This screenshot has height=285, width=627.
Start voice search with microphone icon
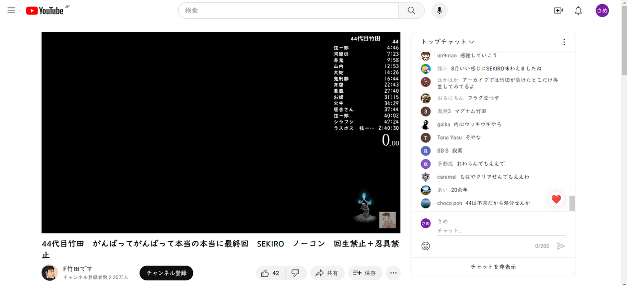(439, 10)
